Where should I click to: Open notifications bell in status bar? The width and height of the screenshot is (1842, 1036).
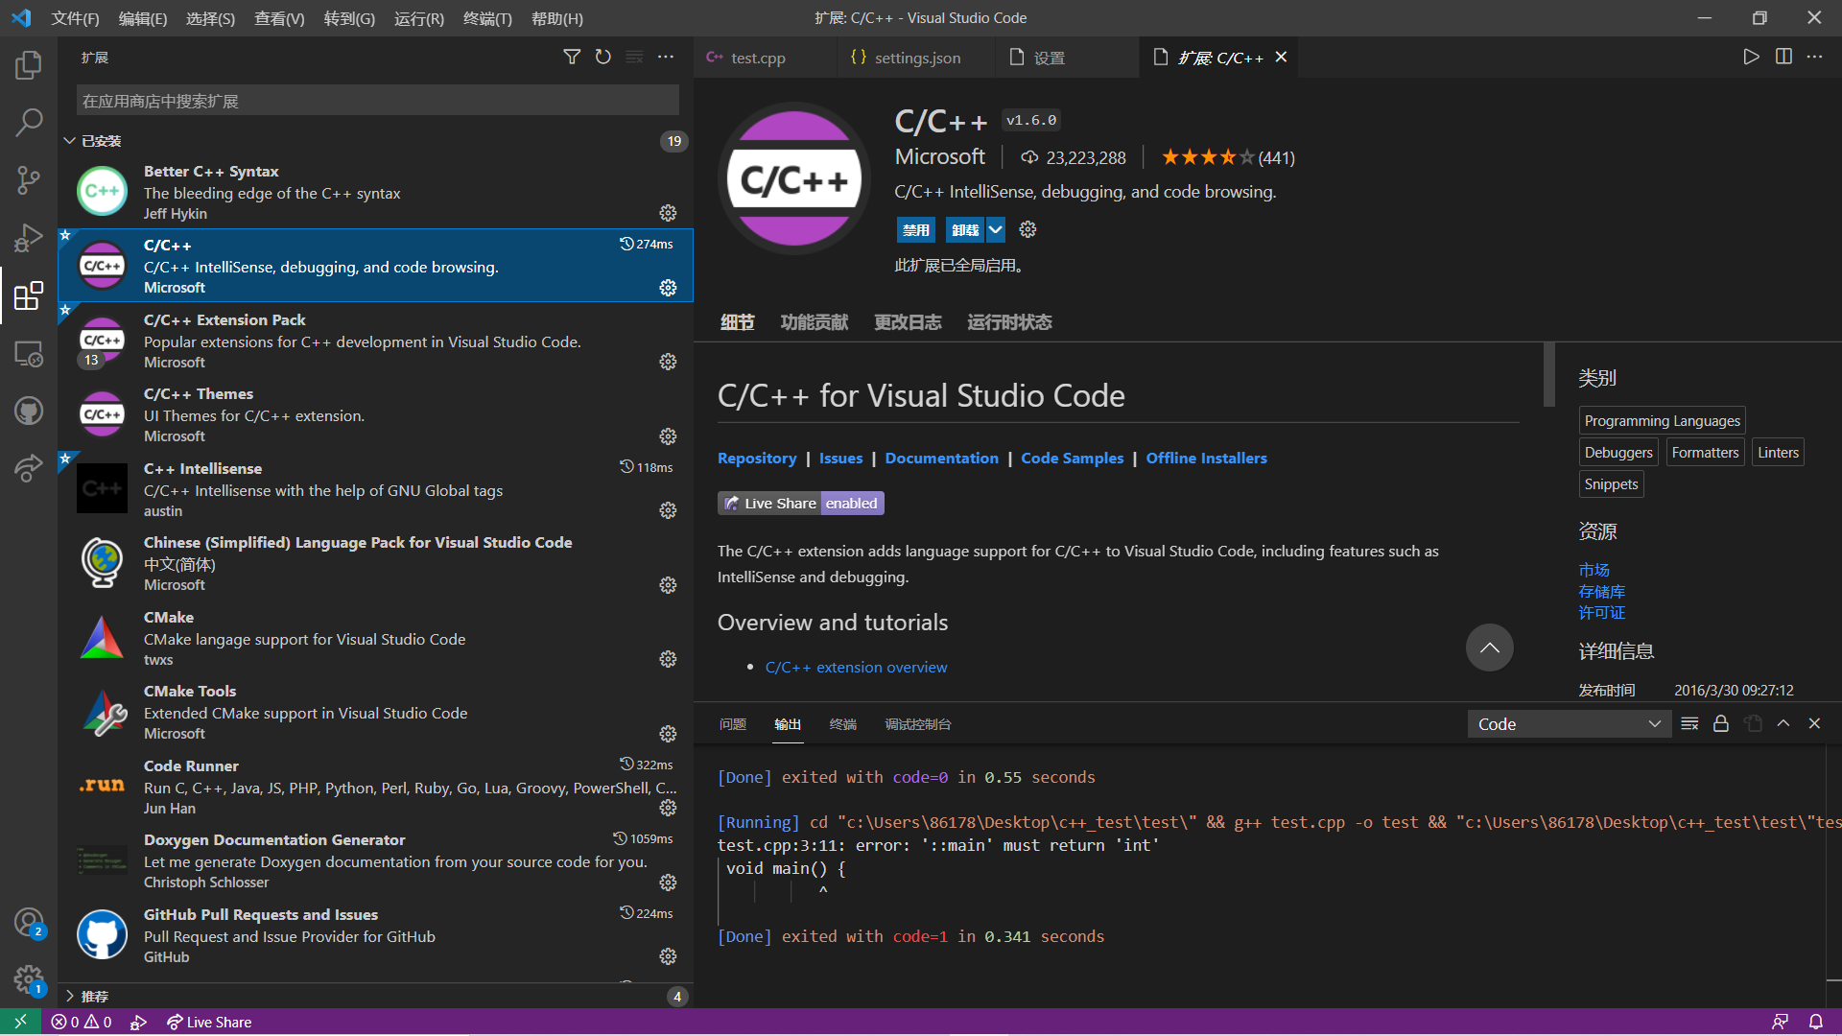(1816, 1023)
